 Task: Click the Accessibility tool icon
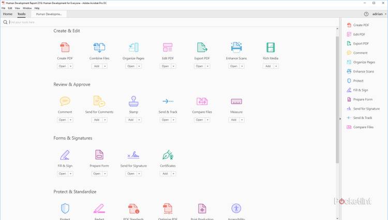pyautogui.click(x=236, y=209)
